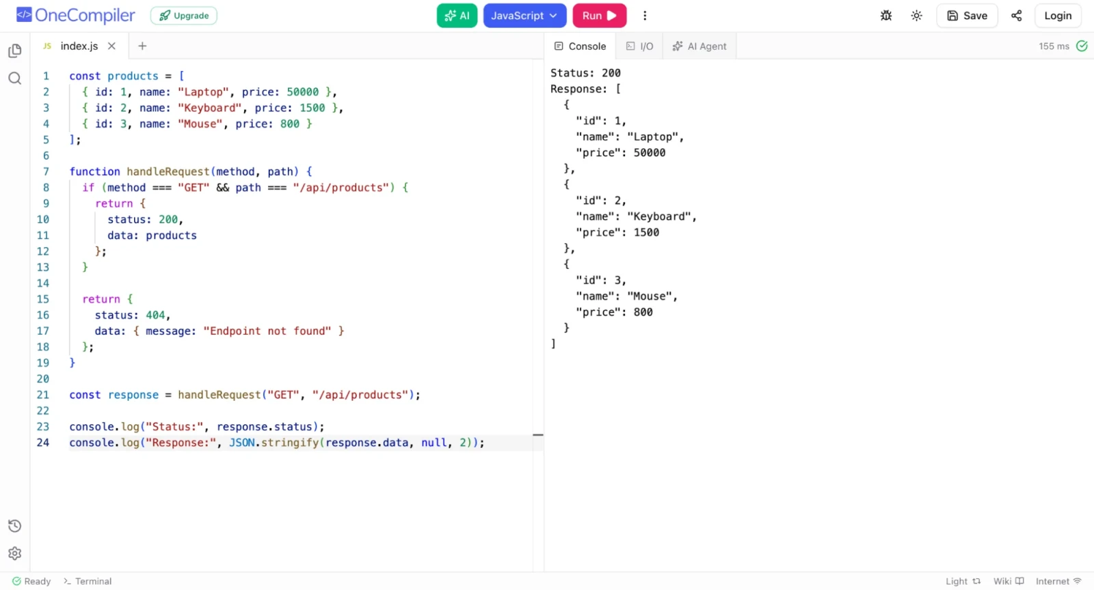This screenshot has height=590, width=1094.
Task: Toggle the Light theme in status bar
Action: tap(963, 581)
